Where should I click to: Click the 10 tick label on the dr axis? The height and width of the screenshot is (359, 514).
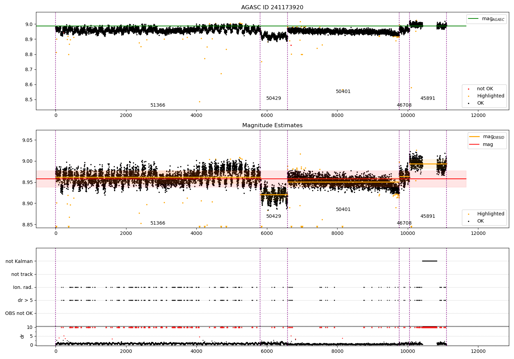point(30,327)
